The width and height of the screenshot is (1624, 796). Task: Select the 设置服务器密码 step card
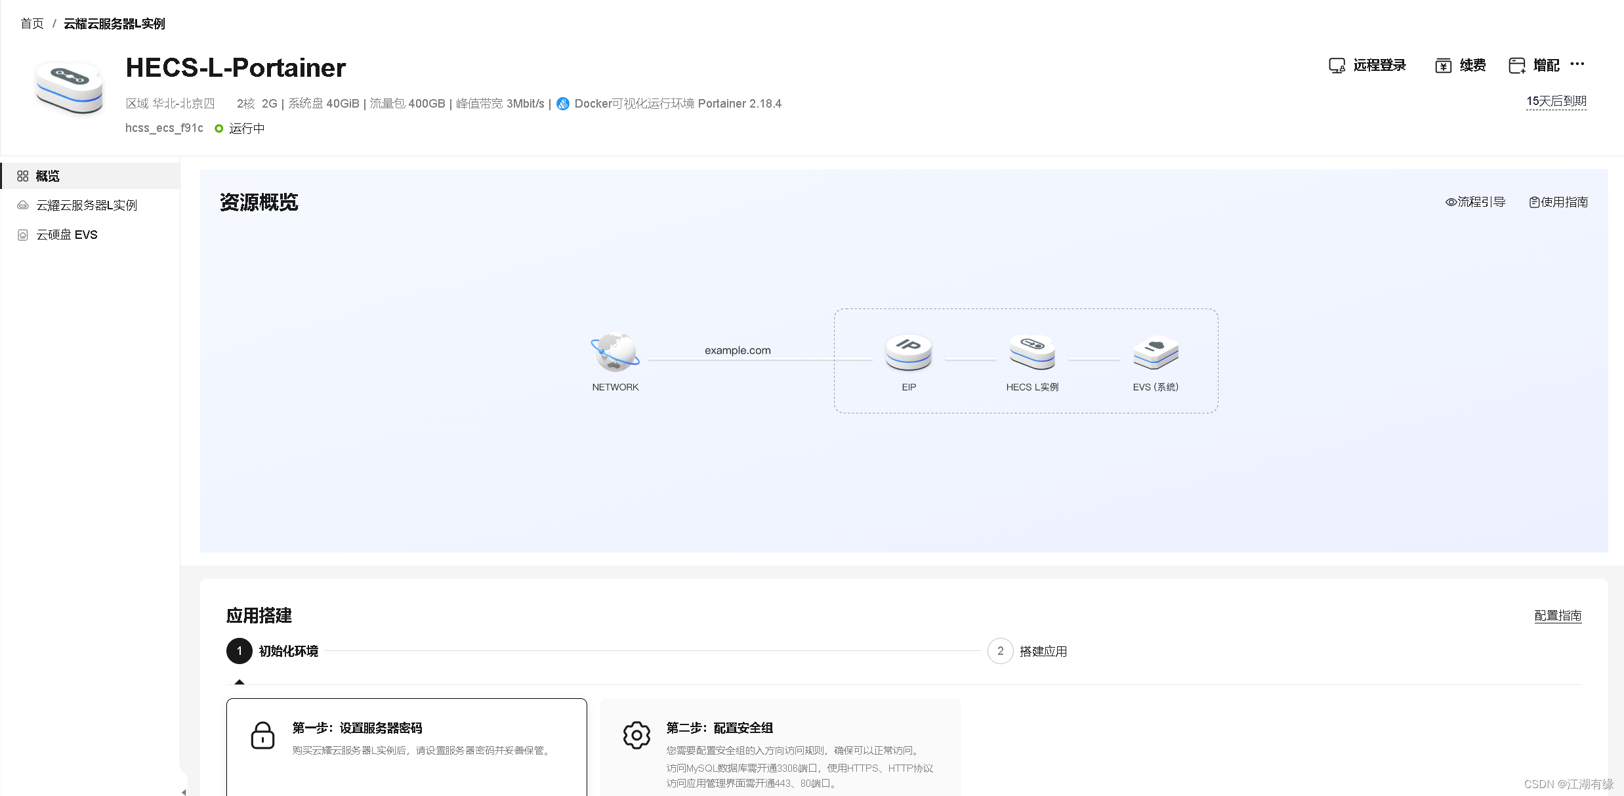(x=406, y=747)
